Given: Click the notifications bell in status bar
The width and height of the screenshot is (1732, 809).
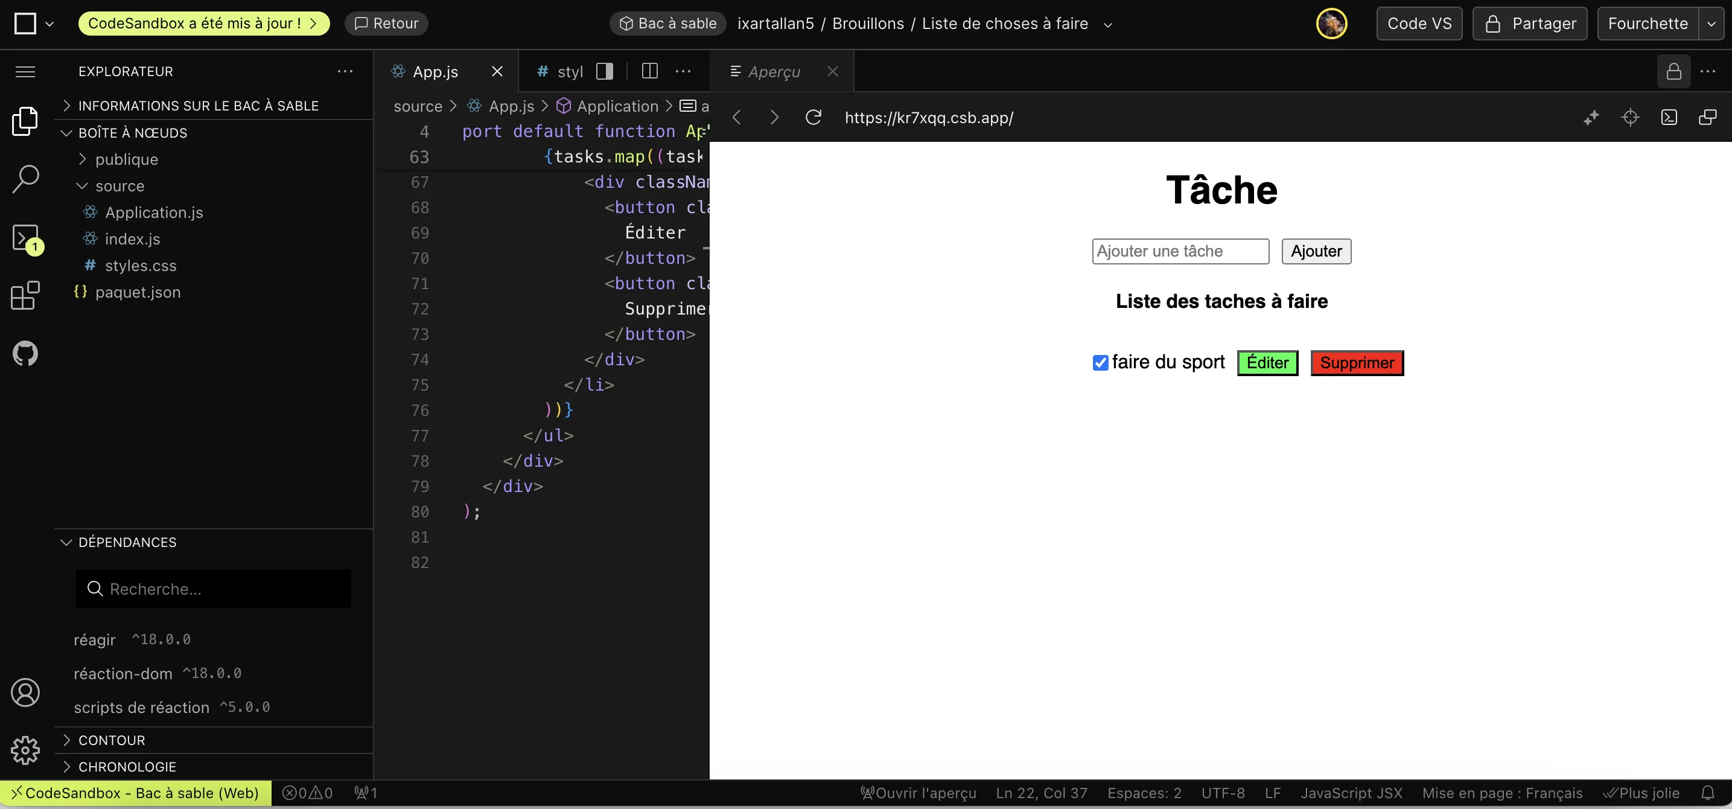Looking at the screenshot, I should 1708,793.
